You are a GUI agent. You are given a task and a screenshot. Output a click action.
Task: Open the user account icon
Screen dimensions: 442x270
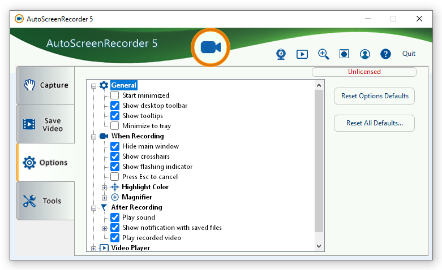(x=365, y=54)
